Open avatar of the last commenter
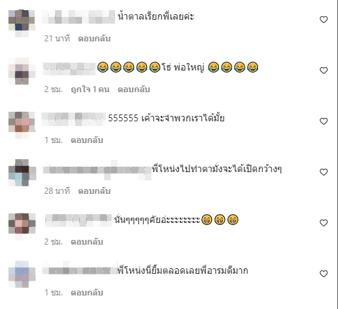The height and width of the screenshot is (309, 338). click(x=22, y=275)
